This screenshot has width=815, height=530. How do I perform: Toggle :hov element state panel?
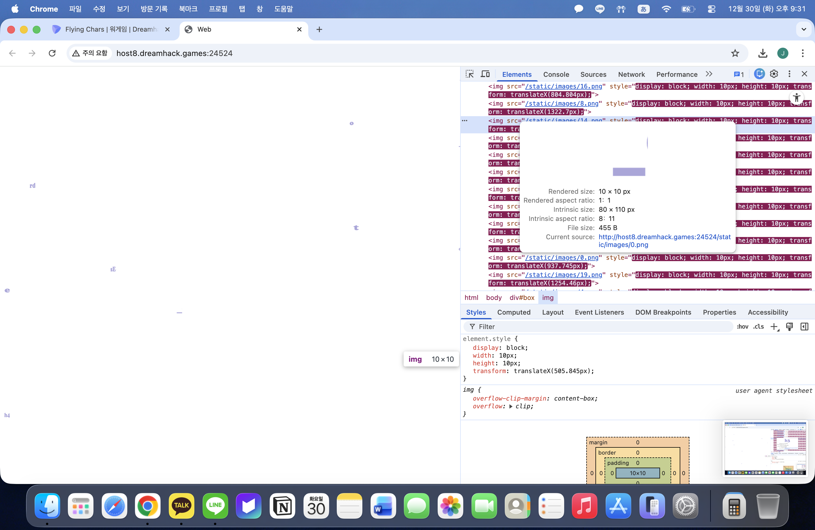coord(742,327)
